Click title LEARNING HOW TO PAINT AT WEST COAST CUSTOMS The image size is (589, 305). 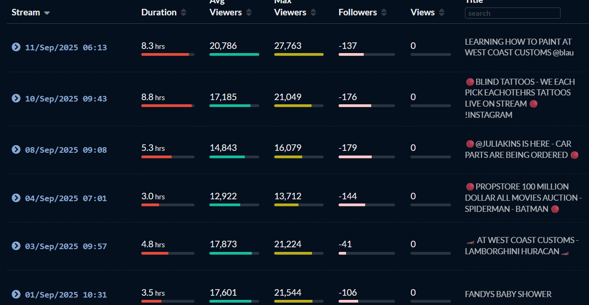[519, 47]
